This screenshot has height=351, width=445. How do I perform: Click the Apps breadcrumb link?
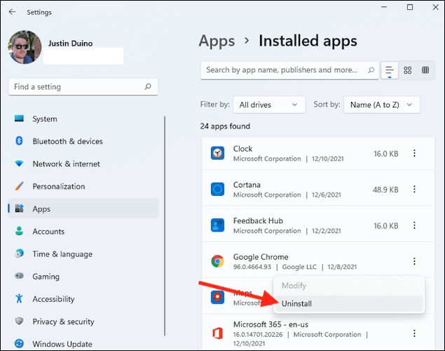pos(217,41)
